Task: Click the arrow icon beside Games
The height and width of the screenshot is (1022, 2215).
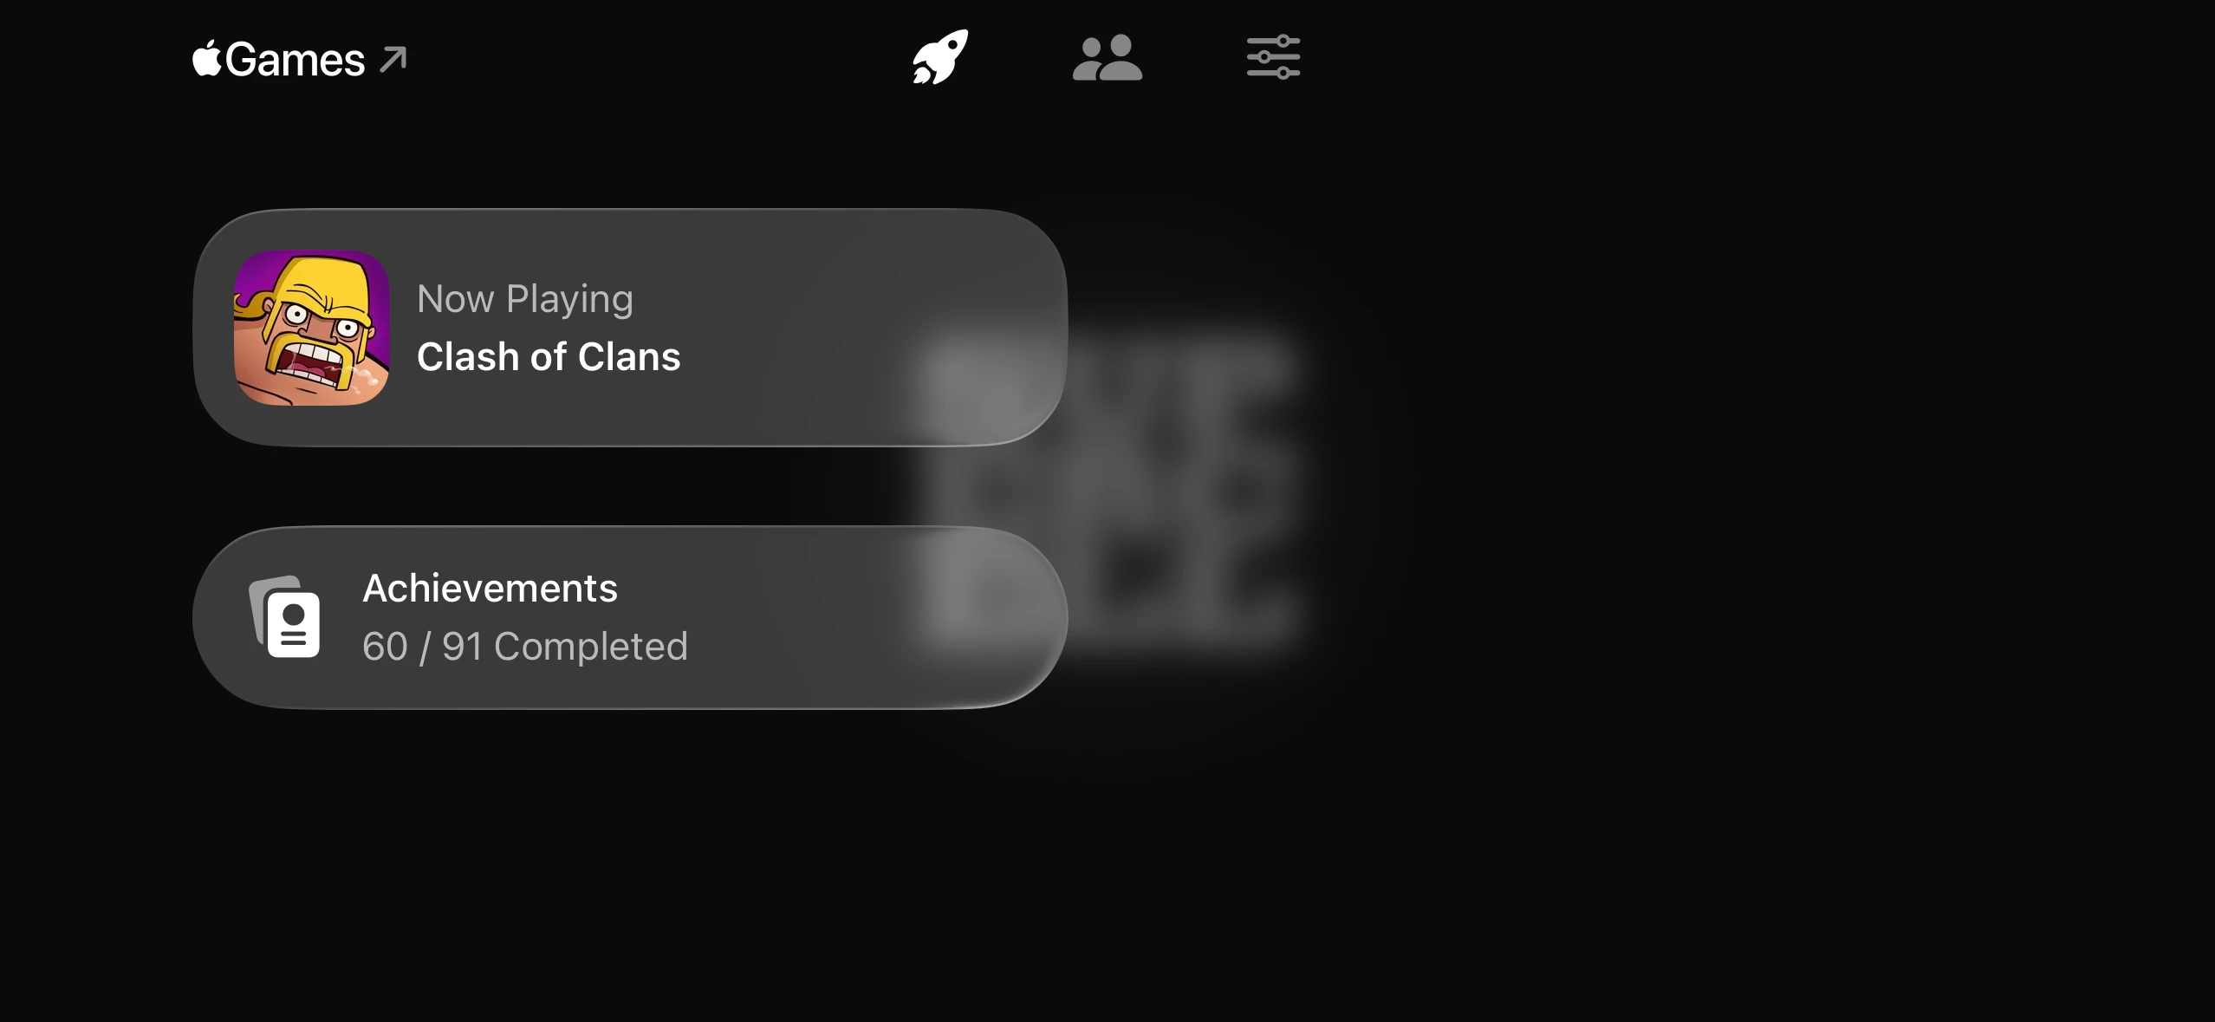Action: point(393,60)
